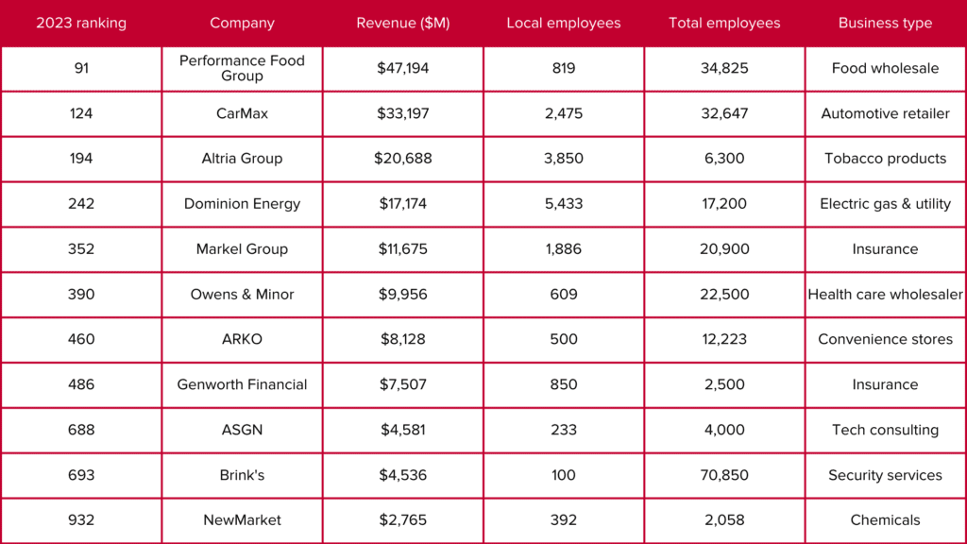Click the Markel Group company cell
This screenshot has height=544, width=967.
242,249
